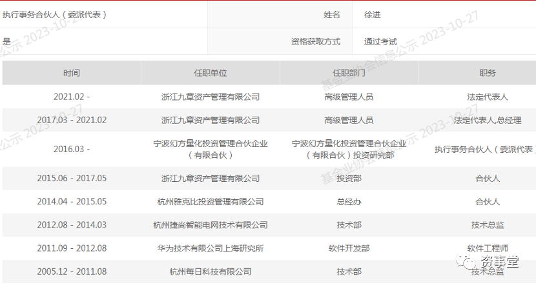
Task: Click the 资格获取方式 label
Action: [316, 42]
